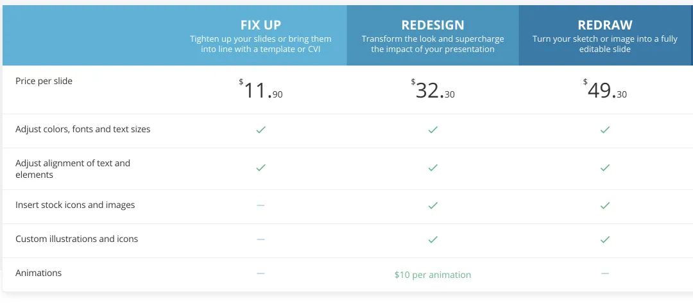Viewport: 693px width, 303px height.
Task: Click the $49.30 REDRAW price
Action: pos(605,91)
